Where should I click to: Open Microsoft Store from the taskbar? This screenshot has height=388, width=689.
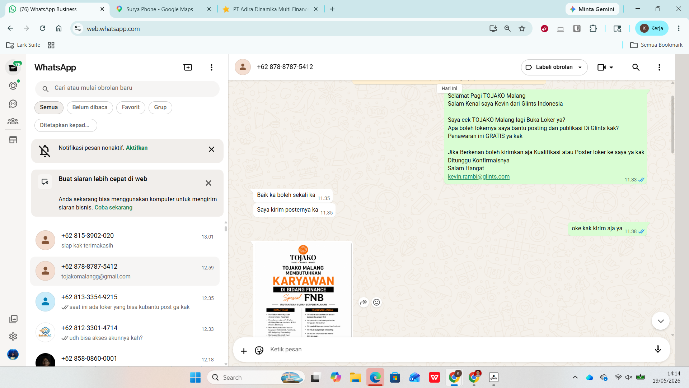[x=395, y=378]
